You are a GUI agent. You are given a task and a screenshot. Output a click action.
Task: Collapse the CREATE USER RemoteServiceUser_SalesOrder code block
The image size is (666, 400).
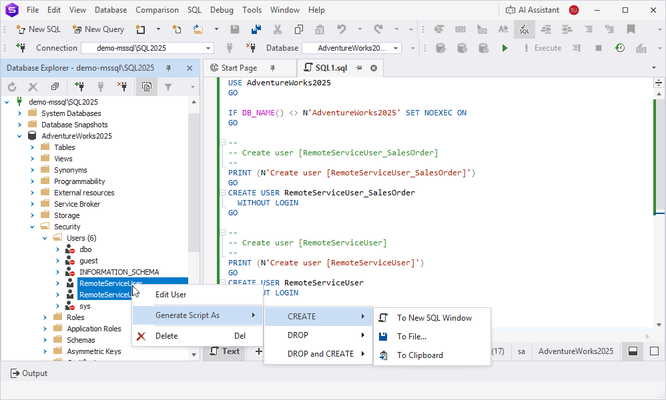pos(222,193)
